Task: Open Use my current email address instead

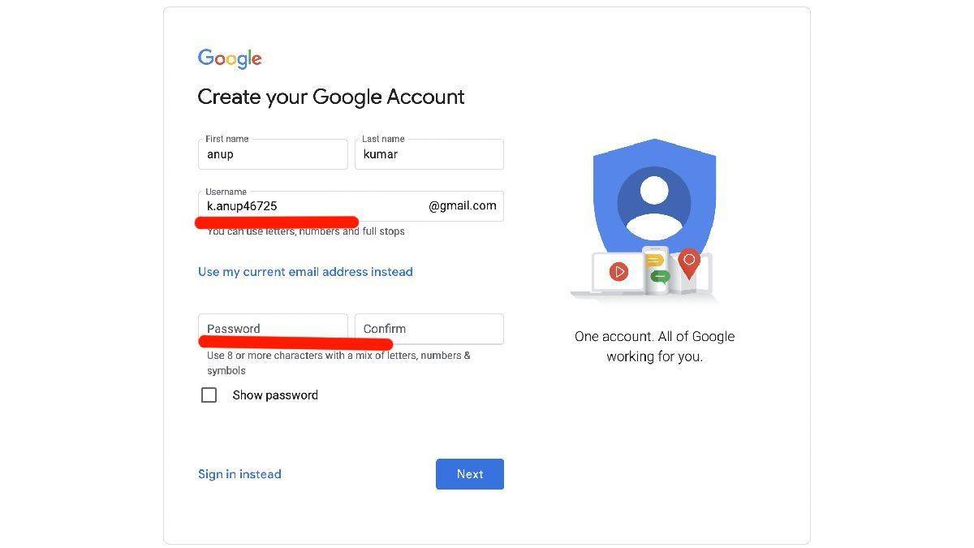Action: pos(305,272)
